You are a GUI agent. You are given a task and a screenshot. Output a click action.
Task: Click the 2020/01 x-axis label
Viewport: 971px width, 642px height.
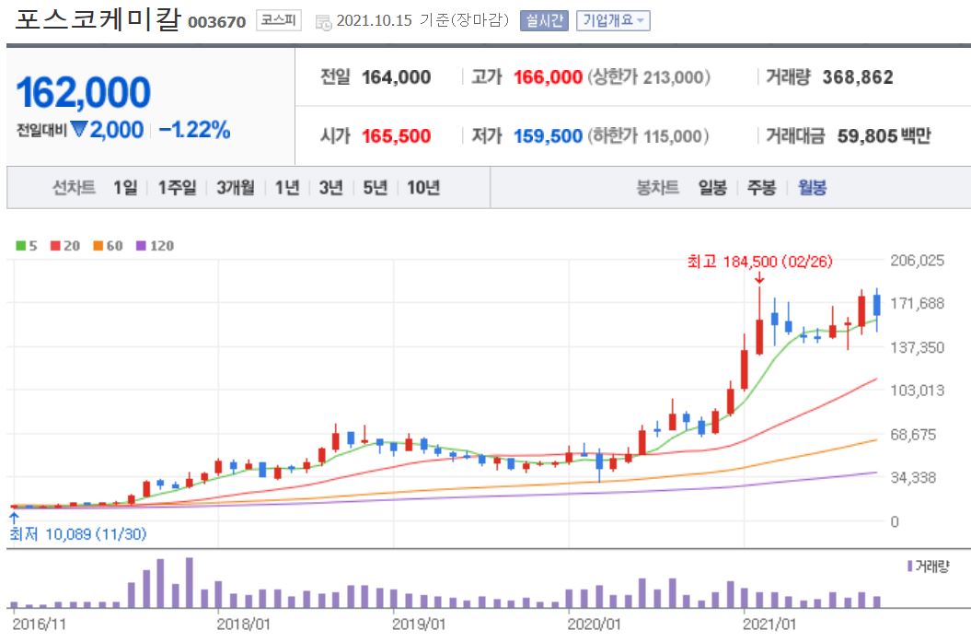[594, 624]
